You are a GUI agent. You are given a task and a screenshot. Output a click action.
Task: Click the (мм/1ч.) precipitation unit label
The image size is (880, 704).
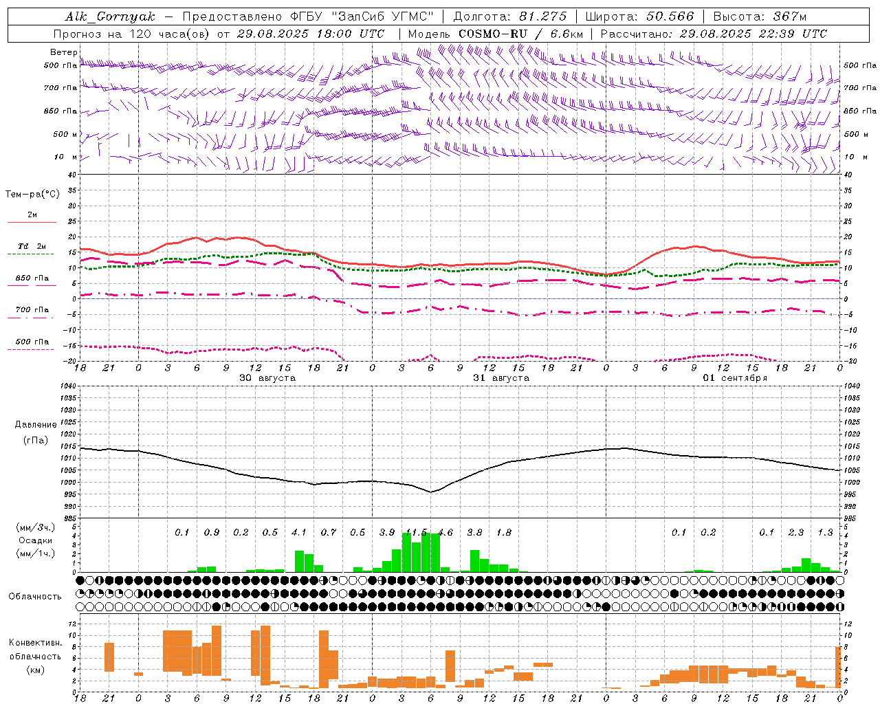pyautogui.click(x=36, y=553)
